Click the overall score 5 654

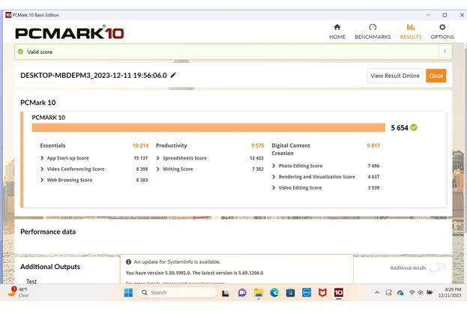click(400, 128)
